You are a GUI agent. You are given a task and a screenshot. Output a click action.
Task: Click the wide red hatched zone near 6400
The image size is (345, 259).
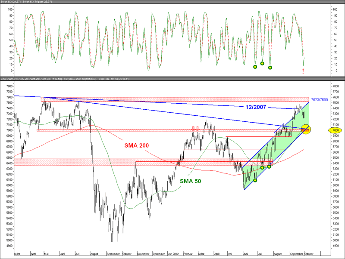coord(143,162)
